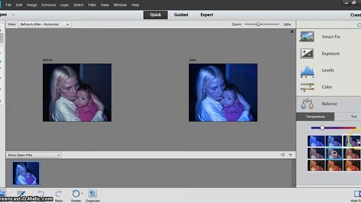Open the Help menu

(135, 5)
